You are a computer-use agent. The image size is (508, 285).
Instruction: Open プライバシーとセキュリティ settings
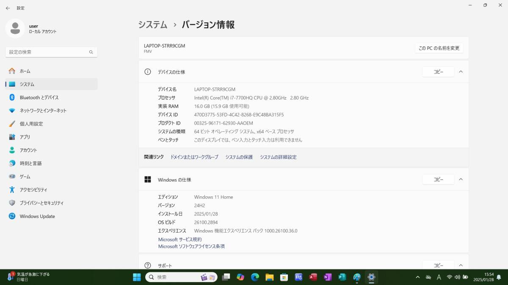tap(52, 203)
